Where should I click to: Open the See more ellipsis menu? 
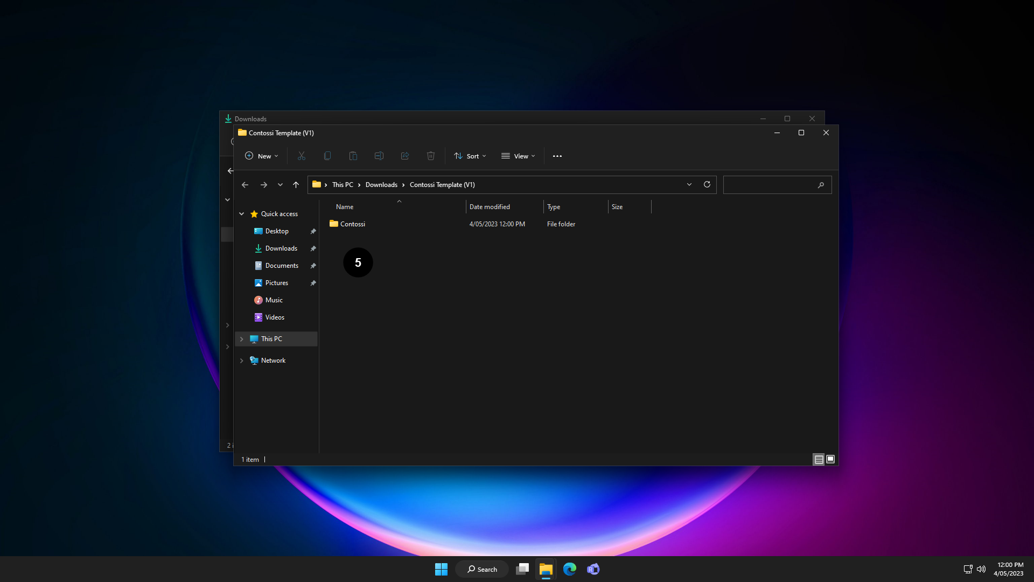(557, 156)
